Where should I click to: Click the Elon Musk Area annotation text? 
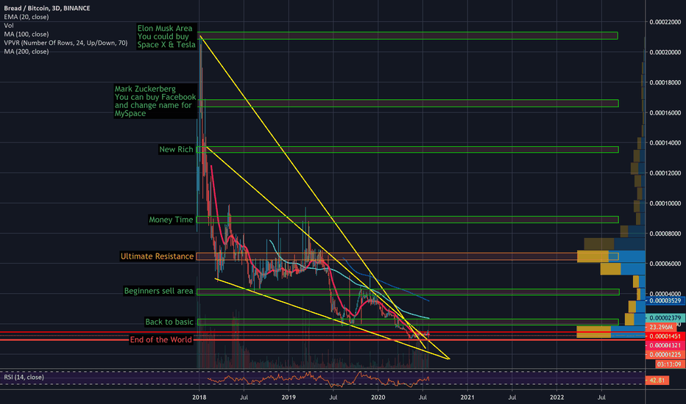pos(166,36)
